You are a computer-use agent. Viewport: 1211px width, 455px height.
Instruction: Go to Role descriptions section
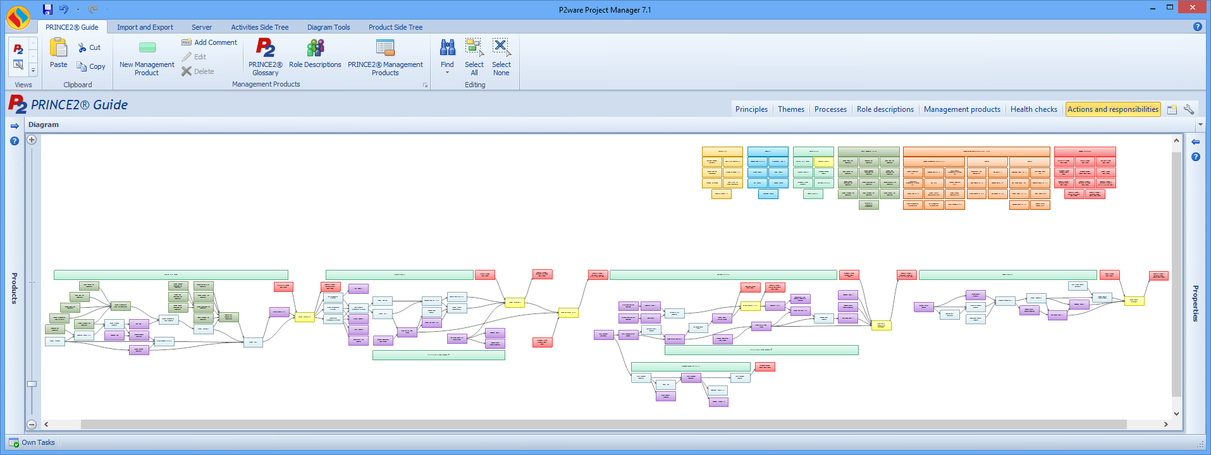885,109
